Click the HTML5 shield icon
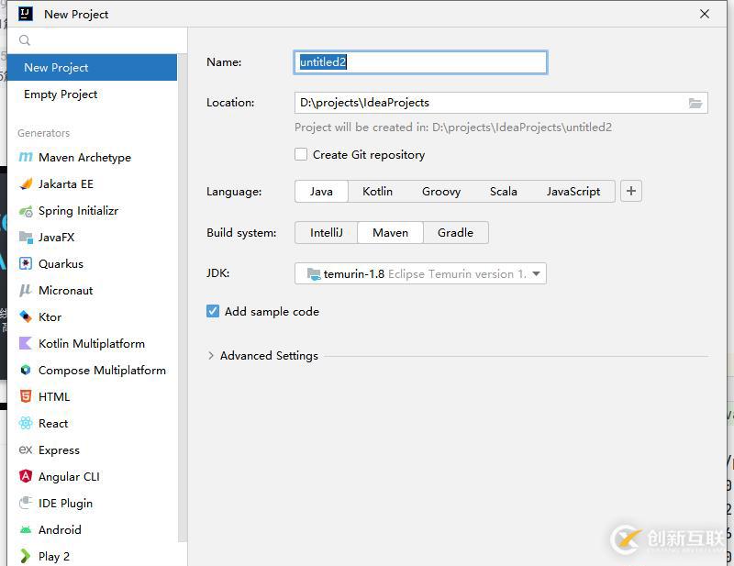The image size is (734, 566). [26, 397]
